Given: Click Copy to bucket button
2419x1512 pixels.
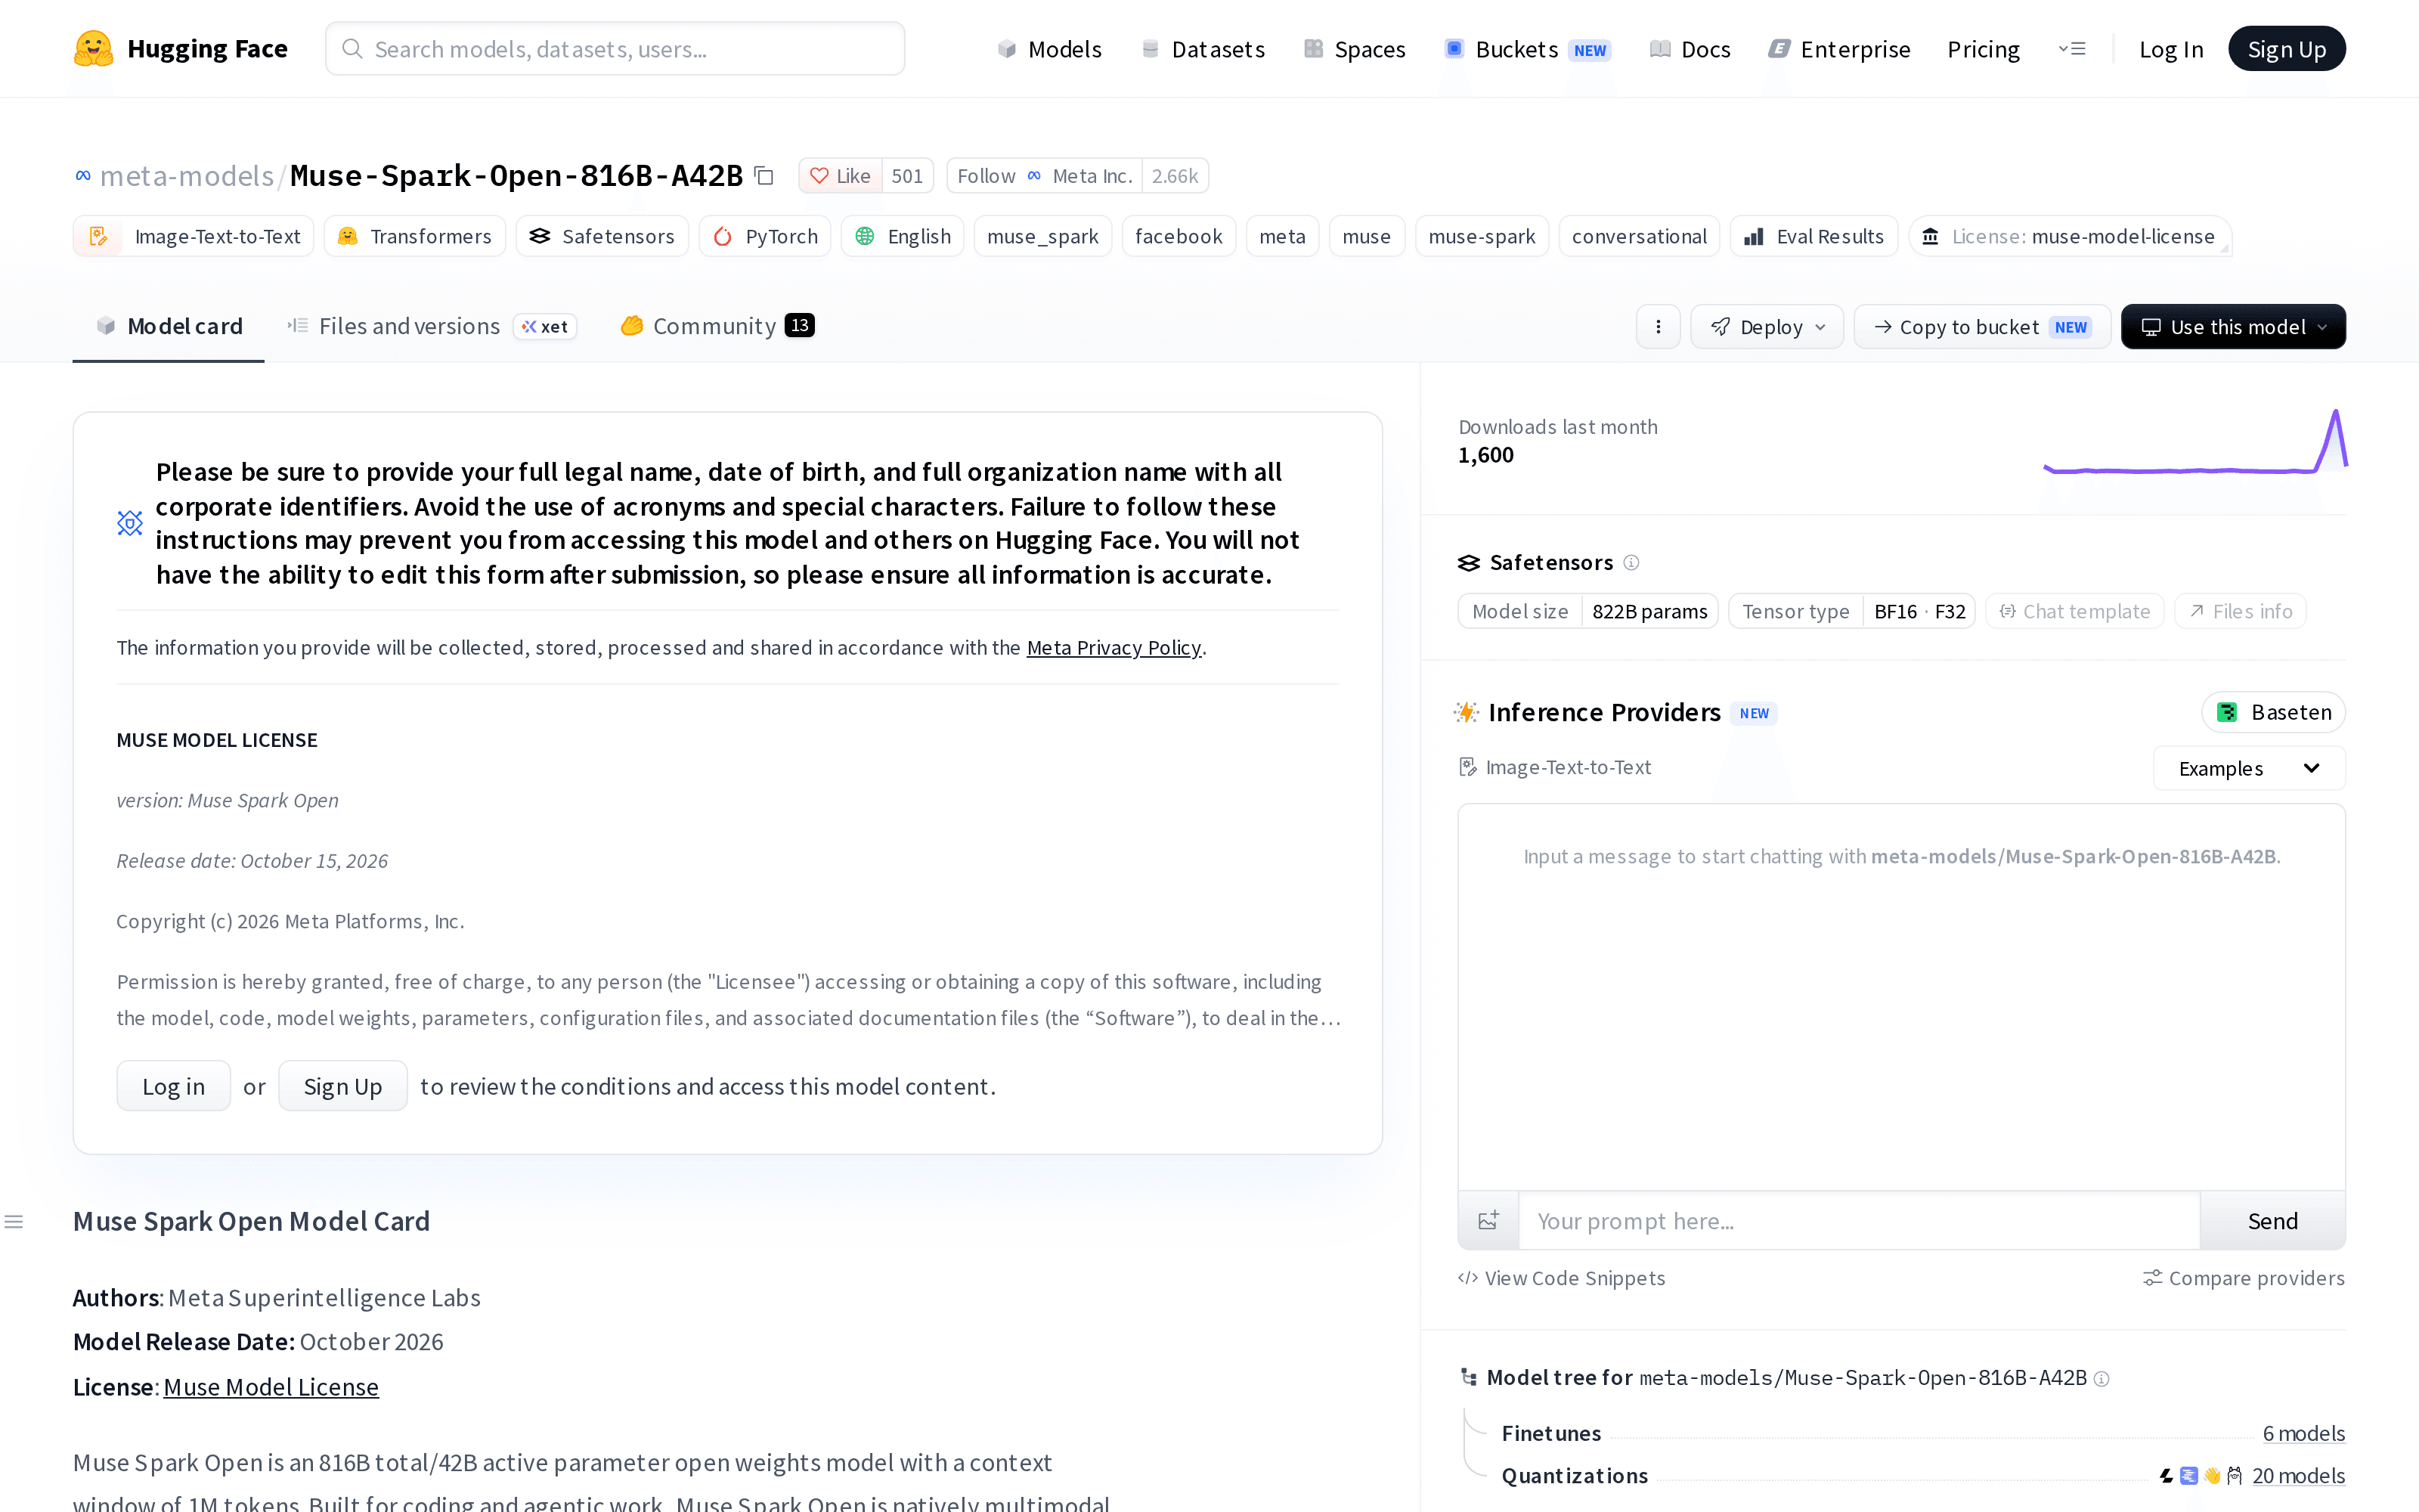Looking at the screenshot, I should click(x=1982, y=327).
